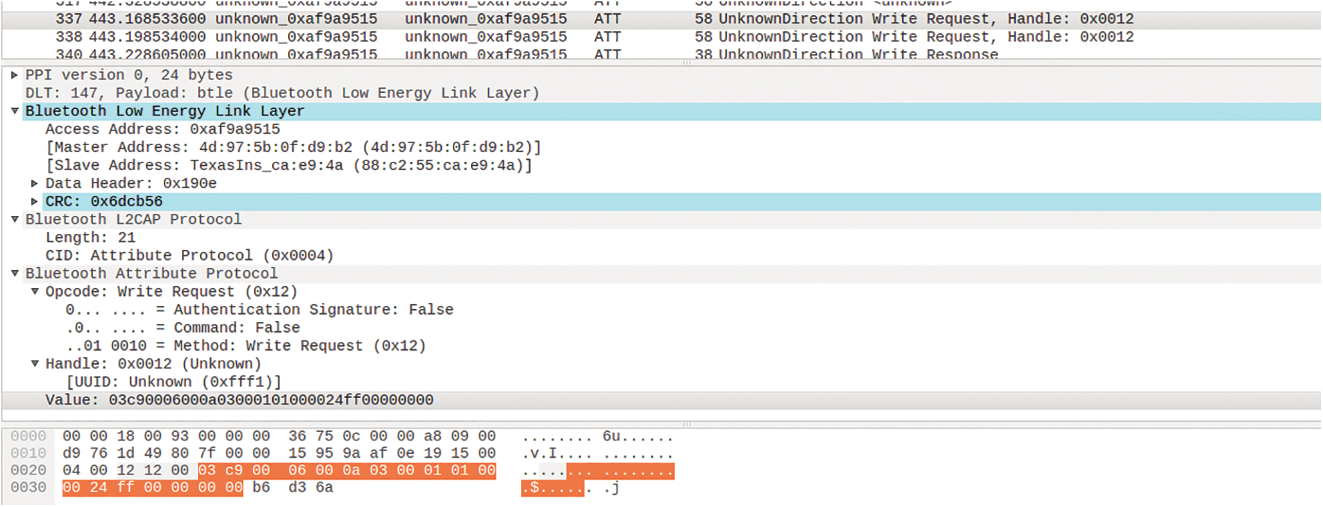
Task: Click the Master Address field line
Action: click(293, 147)
